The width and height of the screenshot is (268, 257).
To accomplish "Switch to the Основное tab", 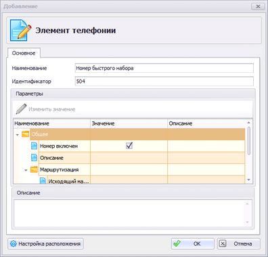I will tap(24, 53).
